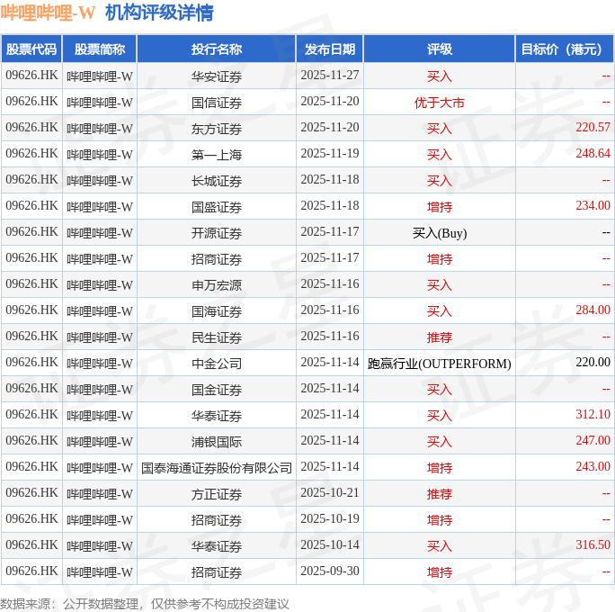
Task: Select the 国盛证券 cell
Action: 217,207
